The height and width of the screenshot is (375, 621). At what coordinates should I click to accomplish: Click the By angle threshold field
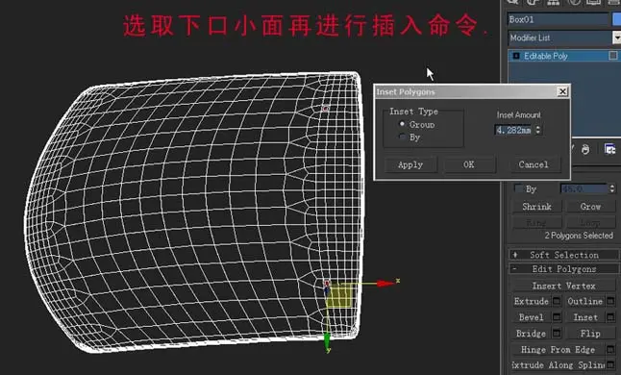click(x=584, y=188)
